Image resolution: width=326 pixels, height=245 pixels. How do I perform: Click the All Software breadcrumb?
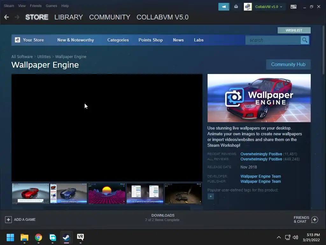point(22,57)
